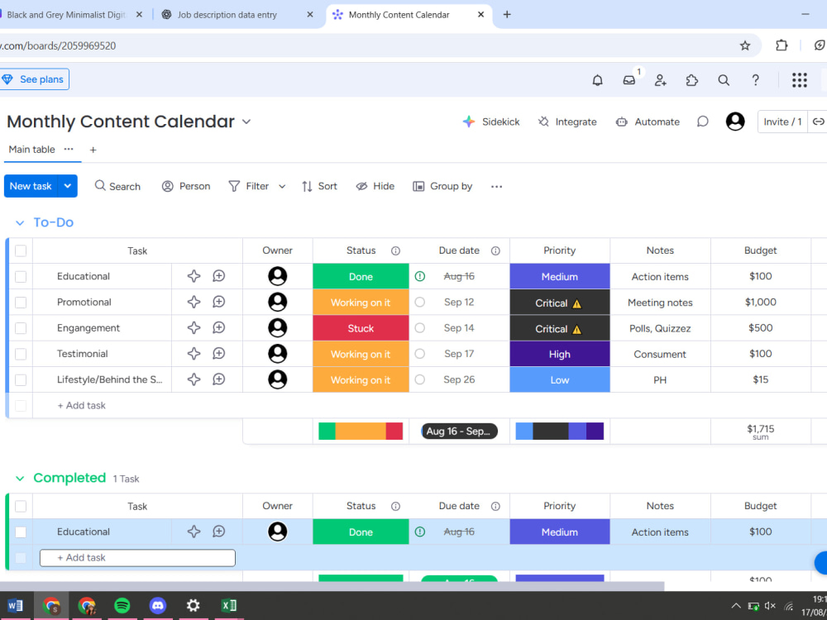Click the Add task field in Completed group
The height and width of the screenshot is (620, 827).
pyautogui.click(x=137, y=558)
